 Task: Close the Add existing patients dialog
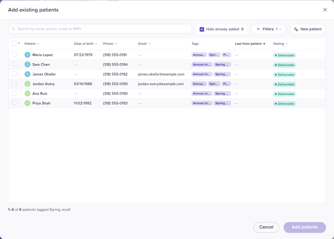pyautogui.click(x=325, y=10)
